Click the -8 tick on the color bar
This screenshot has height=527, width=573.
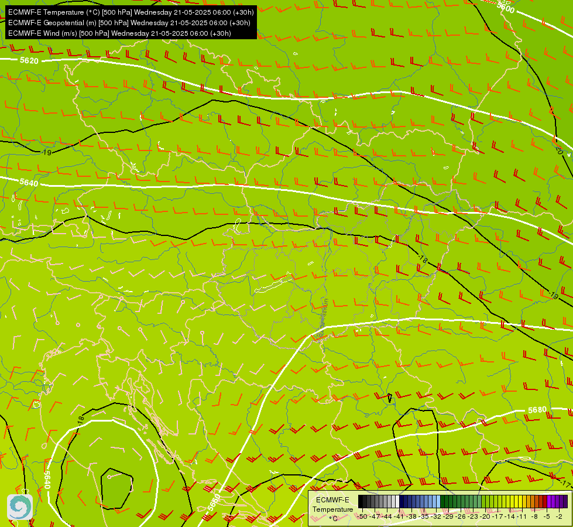click(x=534, y=516)
